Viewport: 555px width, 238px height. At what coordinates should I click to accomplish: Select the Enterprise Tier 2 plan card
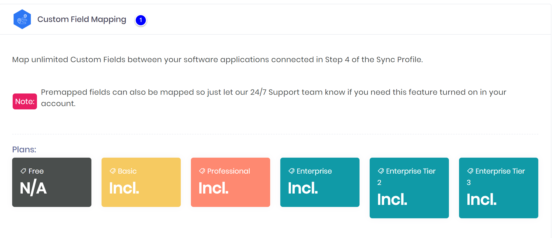[x=409, y=188]
